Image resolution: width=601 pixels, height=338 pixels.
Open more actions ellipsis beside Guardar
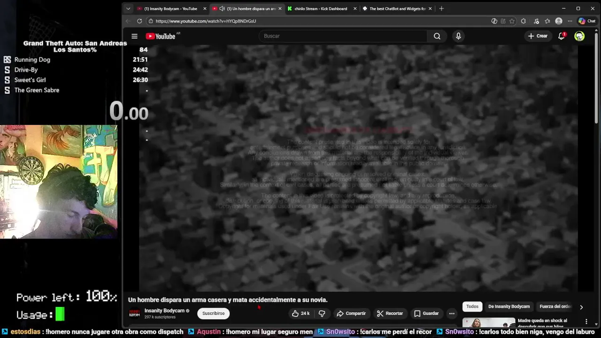click(x=452, y=313)
